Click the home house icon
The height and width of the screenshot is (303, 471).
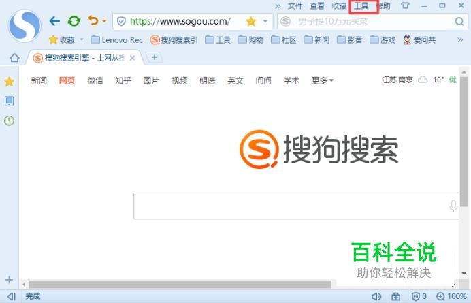pyautogui.click(x=14, y=57)
